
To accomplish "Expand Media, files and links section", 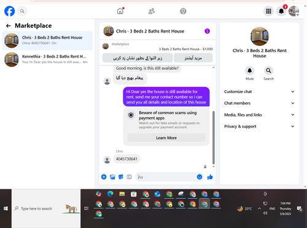I will 259,115.
